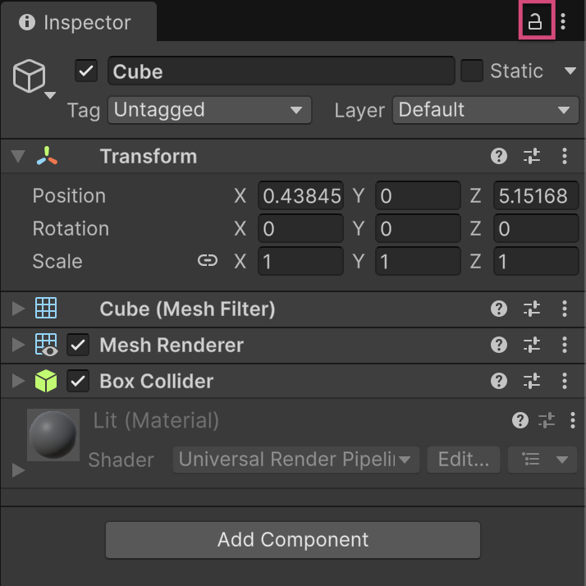This screenshot has height=586, width=586.
Task: Toggle the Scale constrain proportions link icon
Action: pyautogui.click(x=208, y=261)
